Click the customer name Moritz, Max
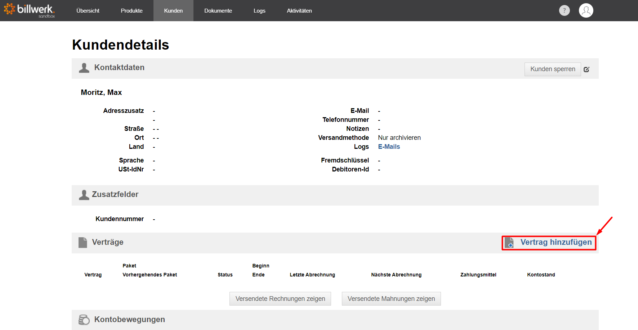The height and width of the screenshot is (330, 638). pyautogui.click(x=101, y=92)
